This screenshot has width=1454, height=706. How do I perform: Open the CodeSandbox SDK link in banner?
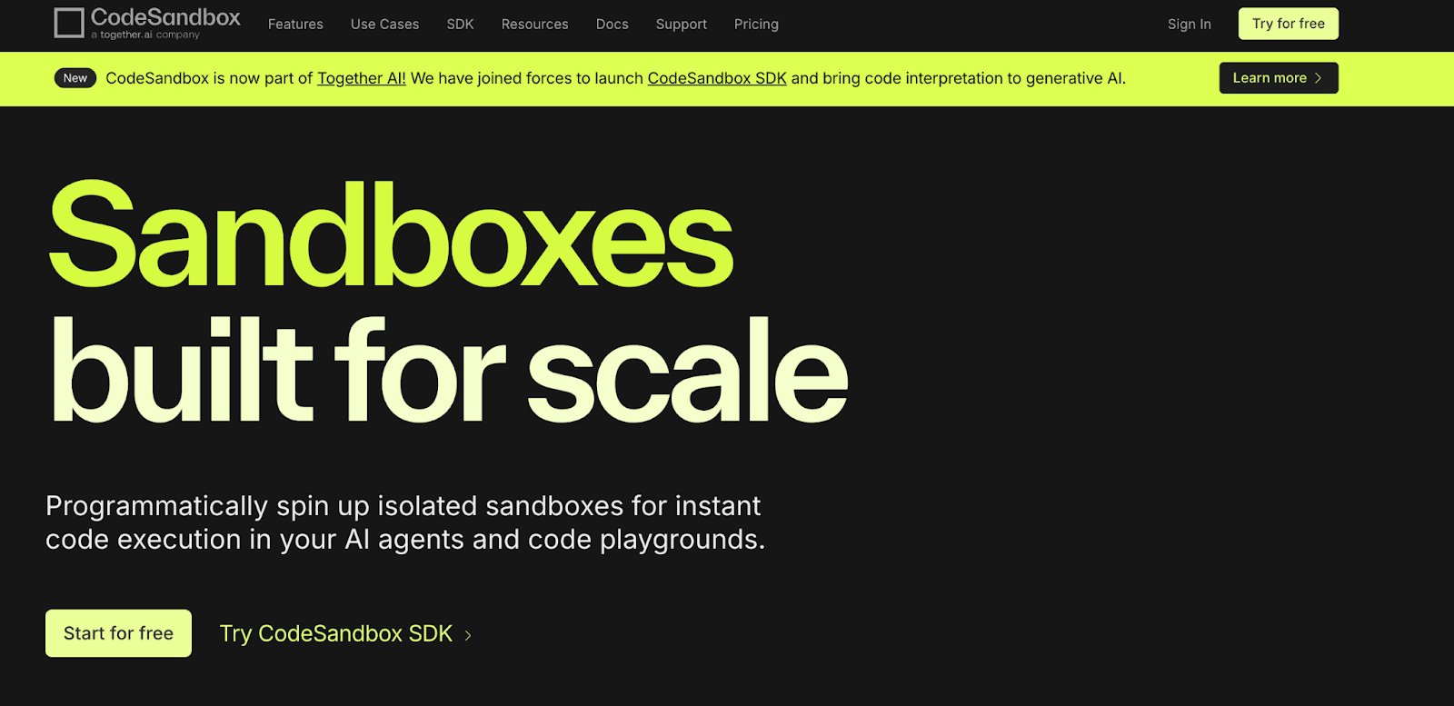(x=716, y=78)
